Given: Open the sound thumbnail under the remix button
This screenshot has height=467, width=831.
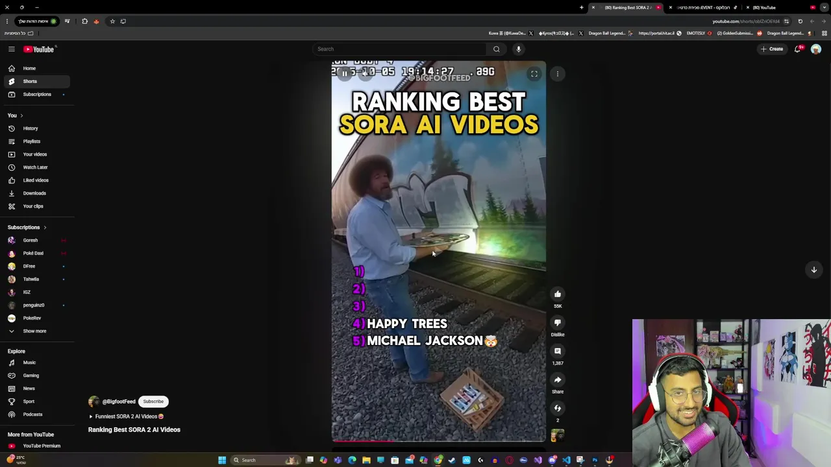Looking at the screenshot, I should point(558,436).
